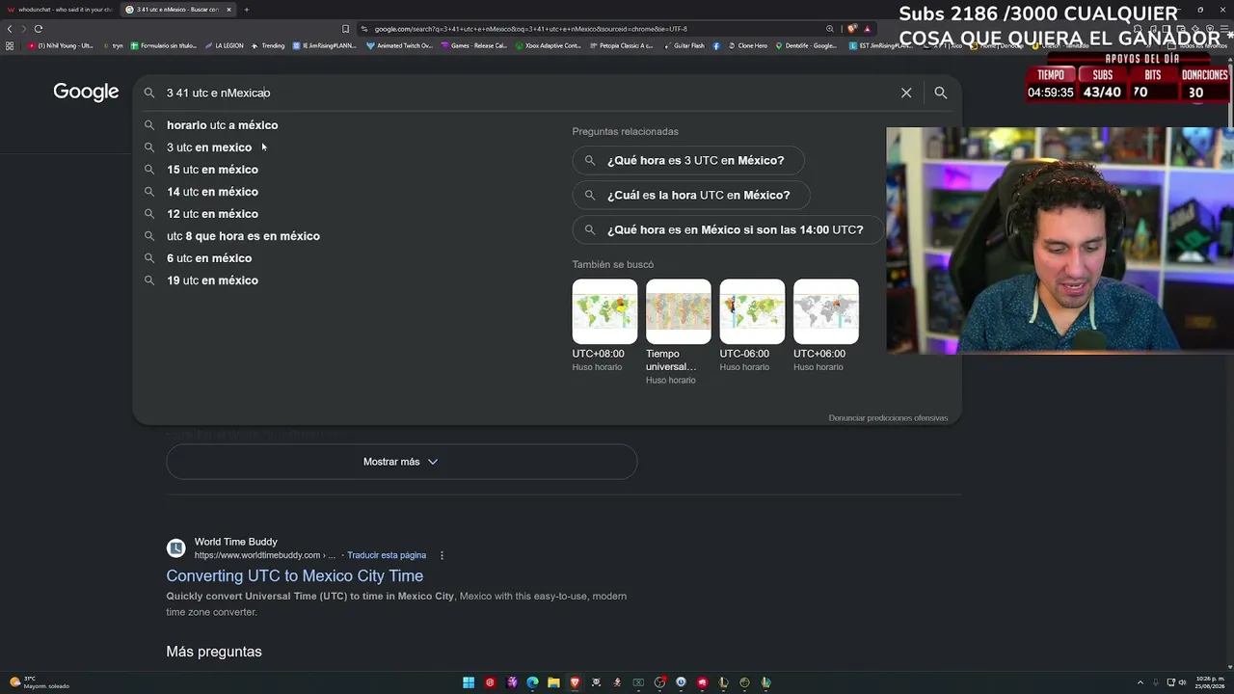Open the Windows Start menu

[469, 682]
